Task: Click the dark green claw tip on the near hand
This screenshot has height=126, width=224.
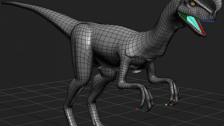Action: (144, 110)
